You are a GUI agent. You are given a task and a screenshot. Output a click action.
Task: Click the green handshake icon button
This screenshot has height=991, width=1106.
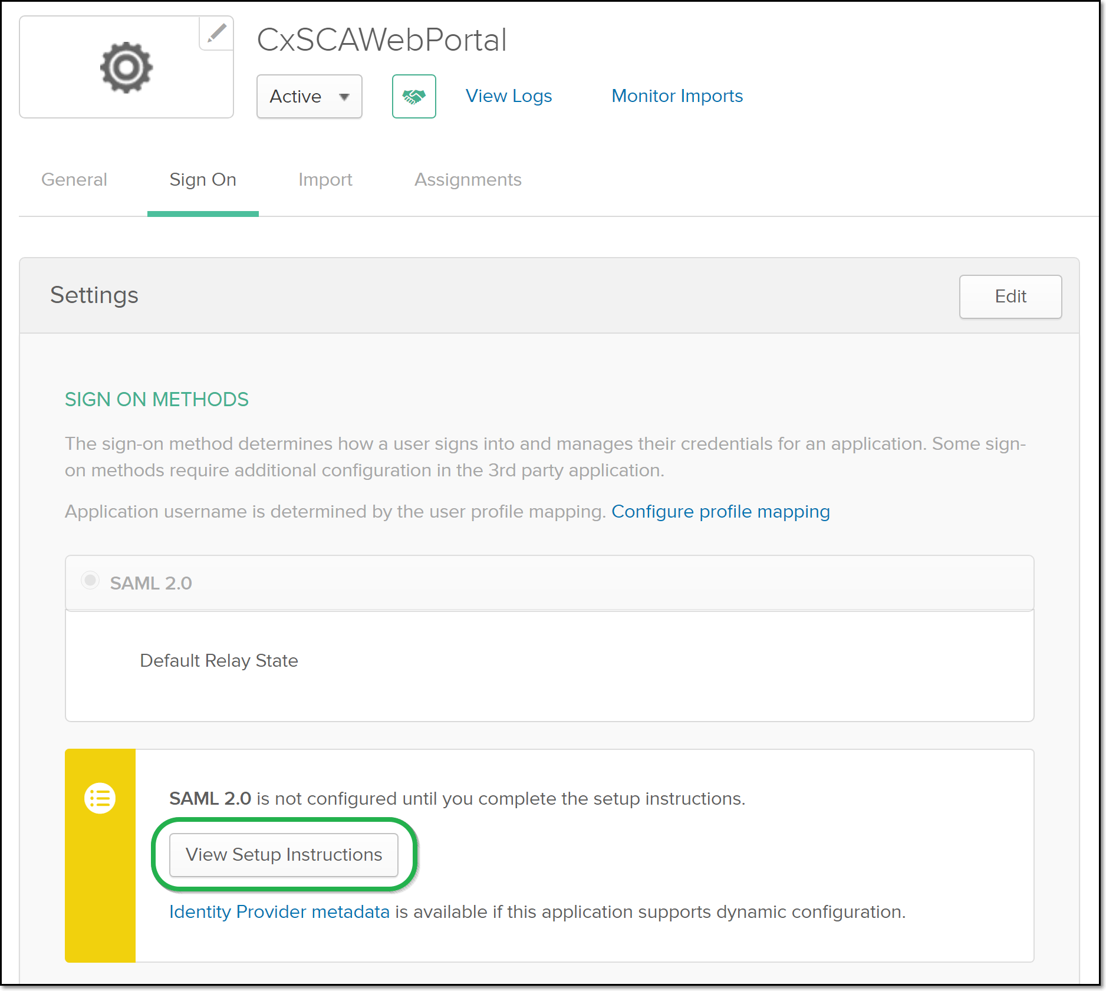point(414,96)
